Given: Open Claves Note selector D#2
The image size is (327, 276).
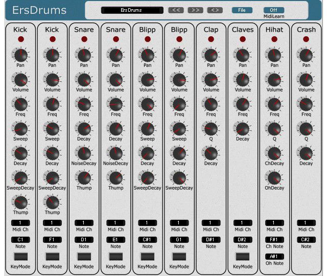Looking at the screenshot, I should coord(243,240).
